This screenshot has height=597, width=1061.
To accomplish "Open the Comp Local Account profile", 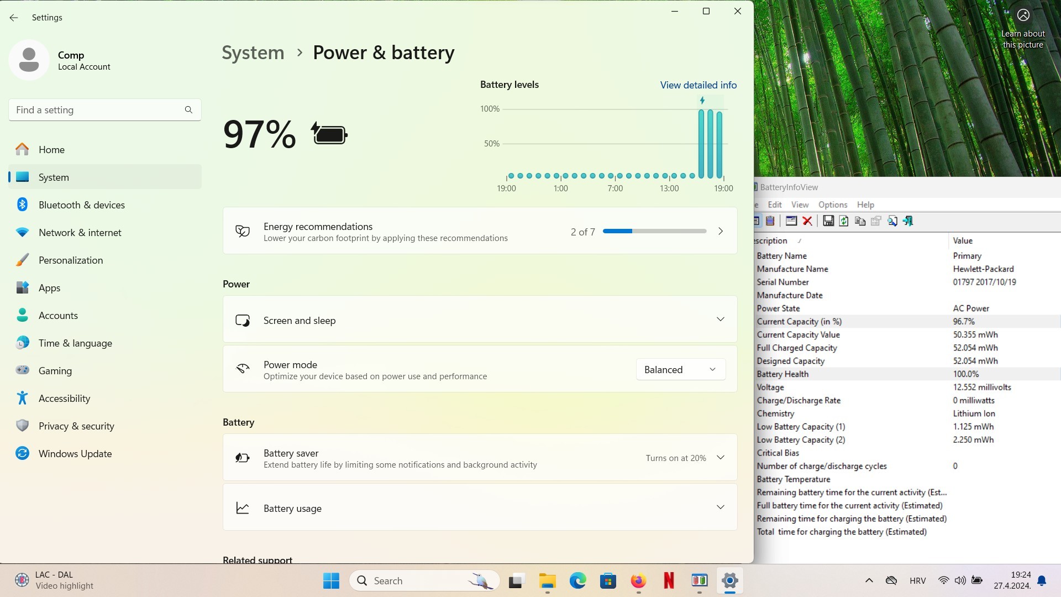I will pyautogui.click(x=61, y=60).
